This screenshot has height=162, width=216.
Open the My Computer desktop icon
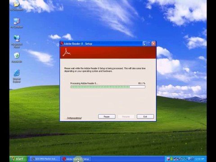pos(17,23)
